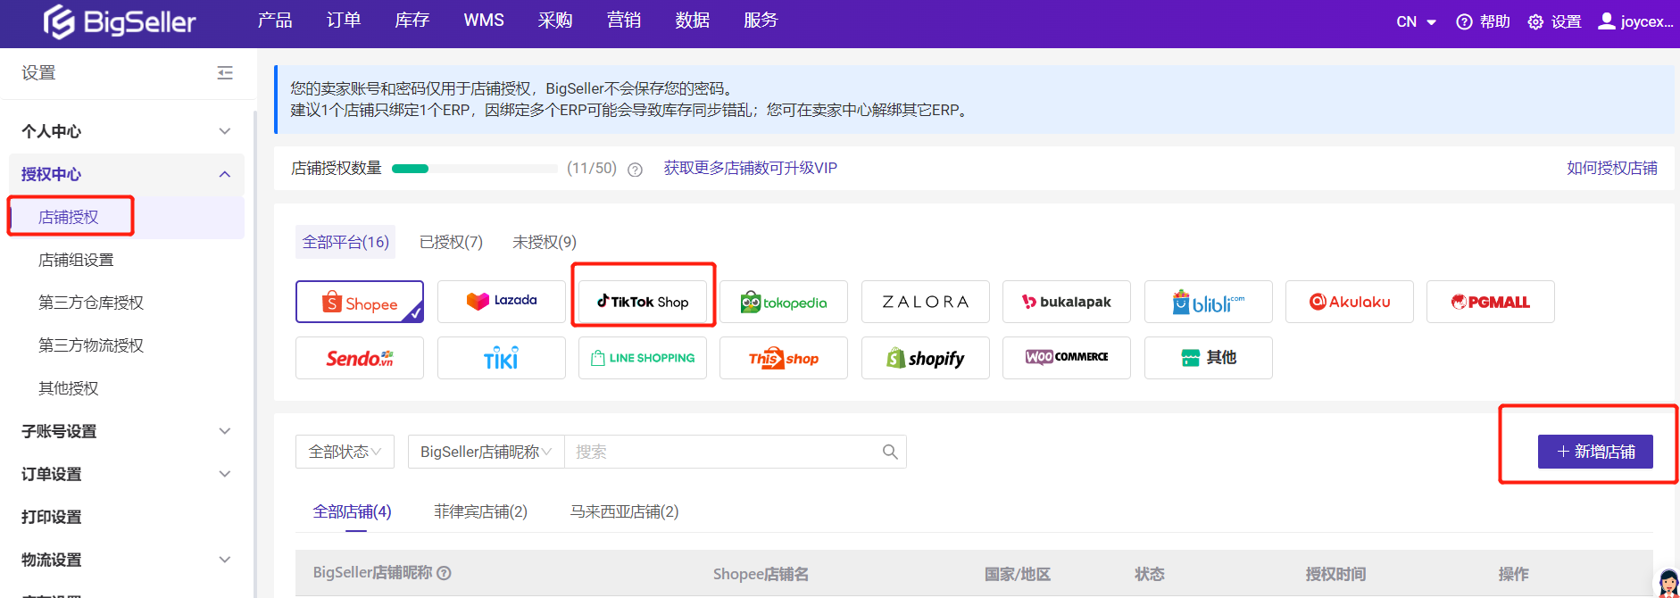Open the CN language dropdown
The image size is (1680, 598).
[1416, 22]
